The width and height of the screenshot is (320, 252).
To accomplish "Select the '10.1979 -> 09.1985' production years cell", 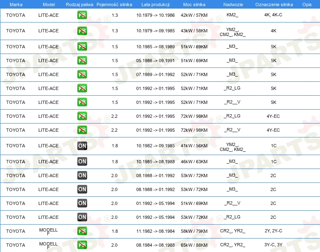I will pos(155,31).
